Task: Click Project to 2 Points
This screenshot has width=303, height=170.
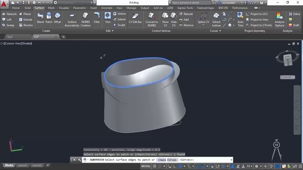Action: coord(259,25)
